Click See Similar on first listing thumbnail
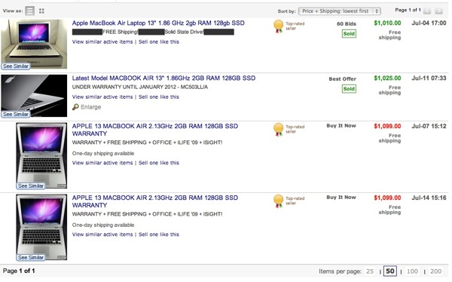This screenshot has width=452, height=282. tap(16, 66)
